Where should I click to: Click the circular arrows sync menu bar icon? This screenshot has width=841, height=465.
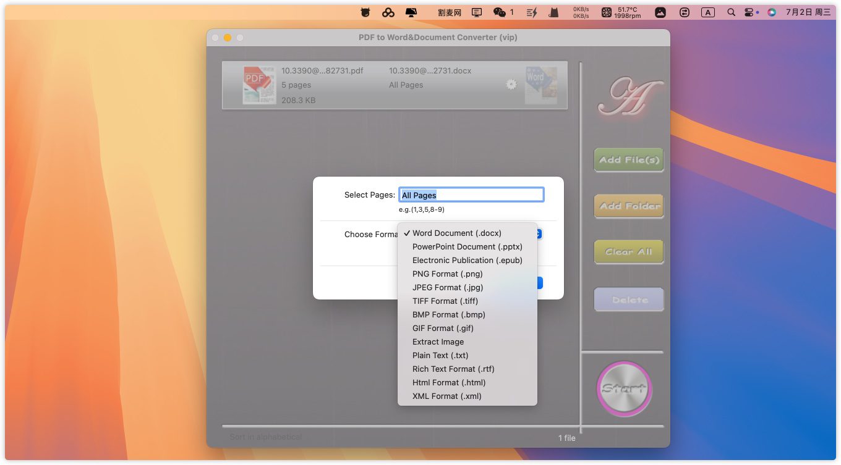(685, 12)
